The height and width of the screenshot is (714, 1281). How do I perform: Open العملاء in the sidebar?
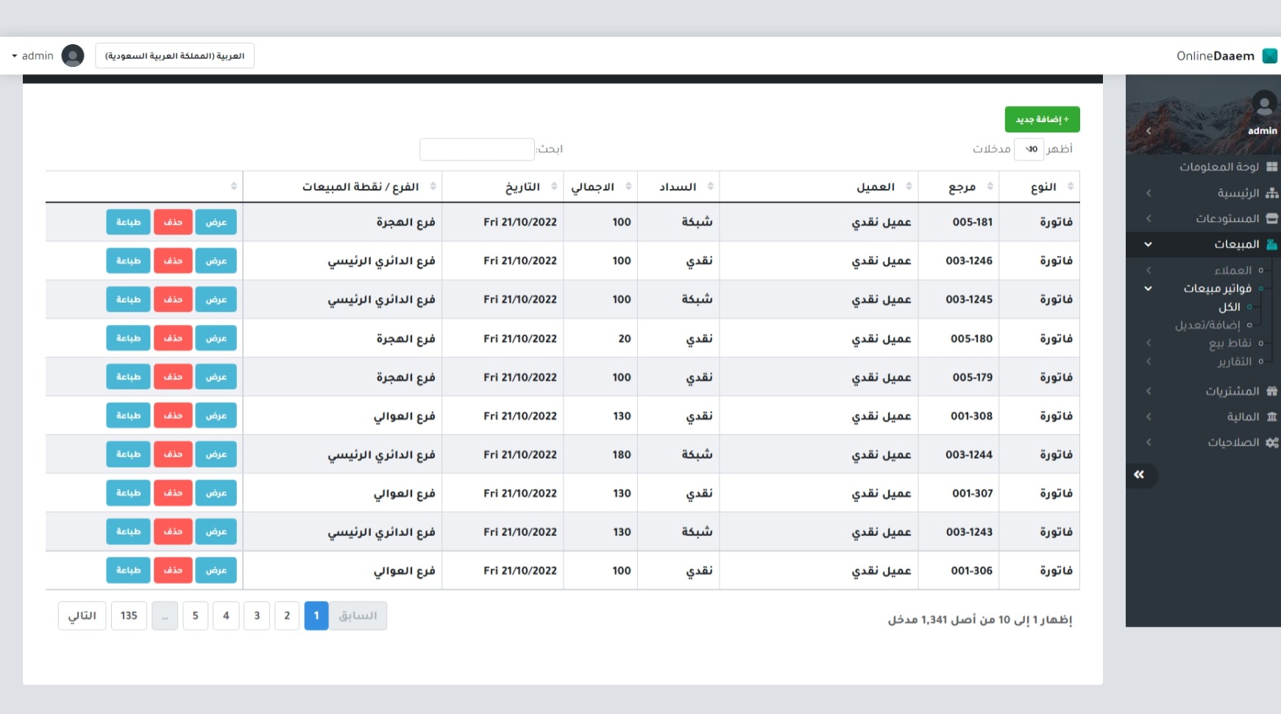(1232, 271)
